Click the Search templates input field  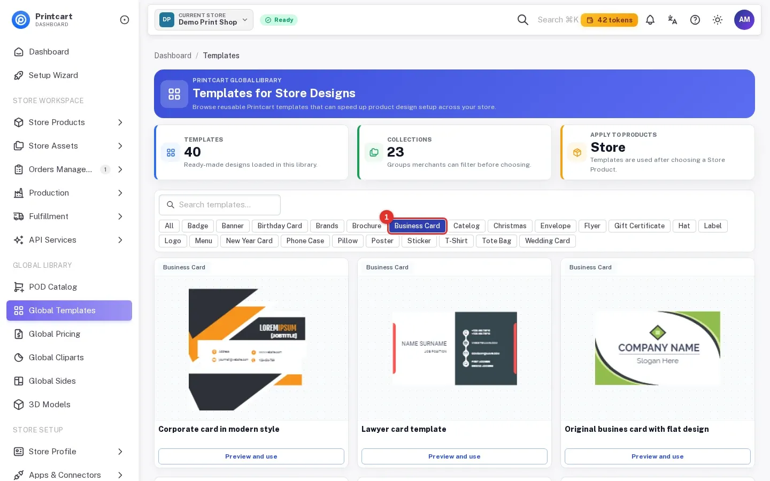220,205
